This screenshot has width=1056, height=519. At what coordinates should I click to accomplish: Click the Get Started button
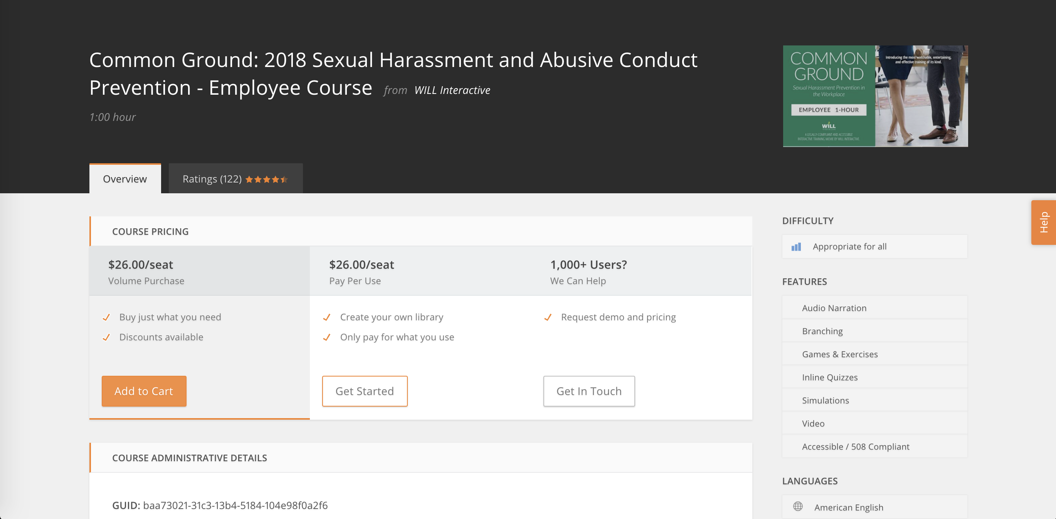pos(365,391)
